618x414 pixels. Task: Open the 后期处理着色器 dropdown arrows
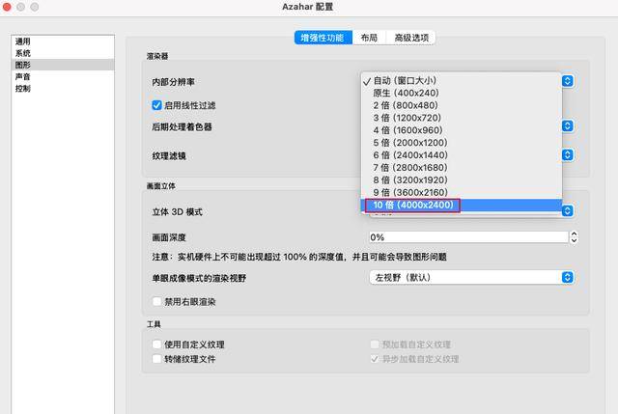(568, 126)
